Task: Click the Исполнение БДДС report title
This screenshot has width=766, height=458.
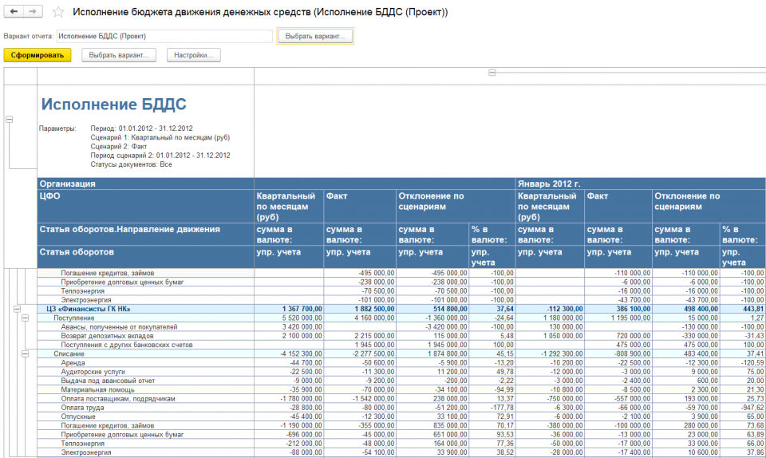Action: click(x=113, y=105)
